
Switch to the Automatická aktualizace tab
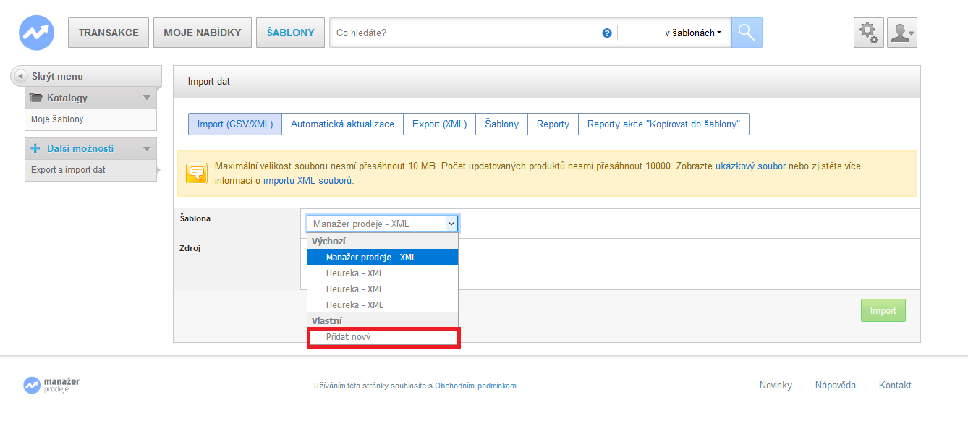342,124
